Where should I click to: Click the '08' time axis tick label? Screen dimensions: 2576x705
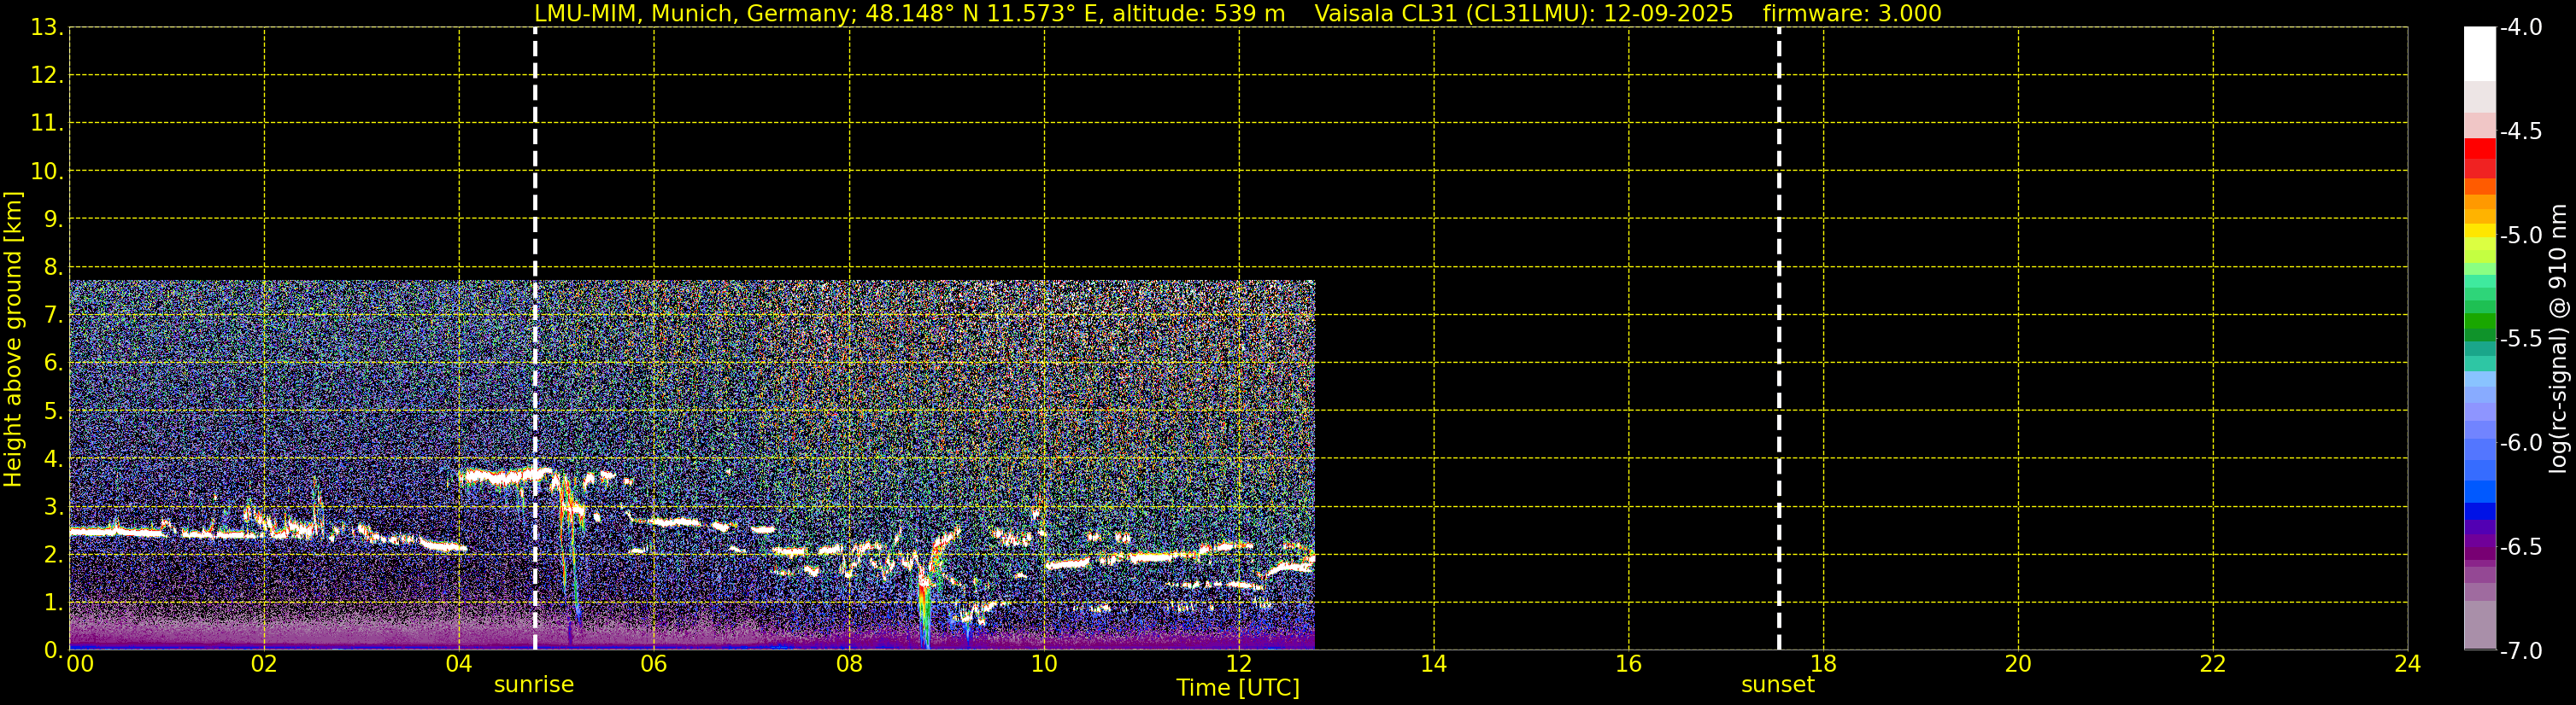(849, 664)
